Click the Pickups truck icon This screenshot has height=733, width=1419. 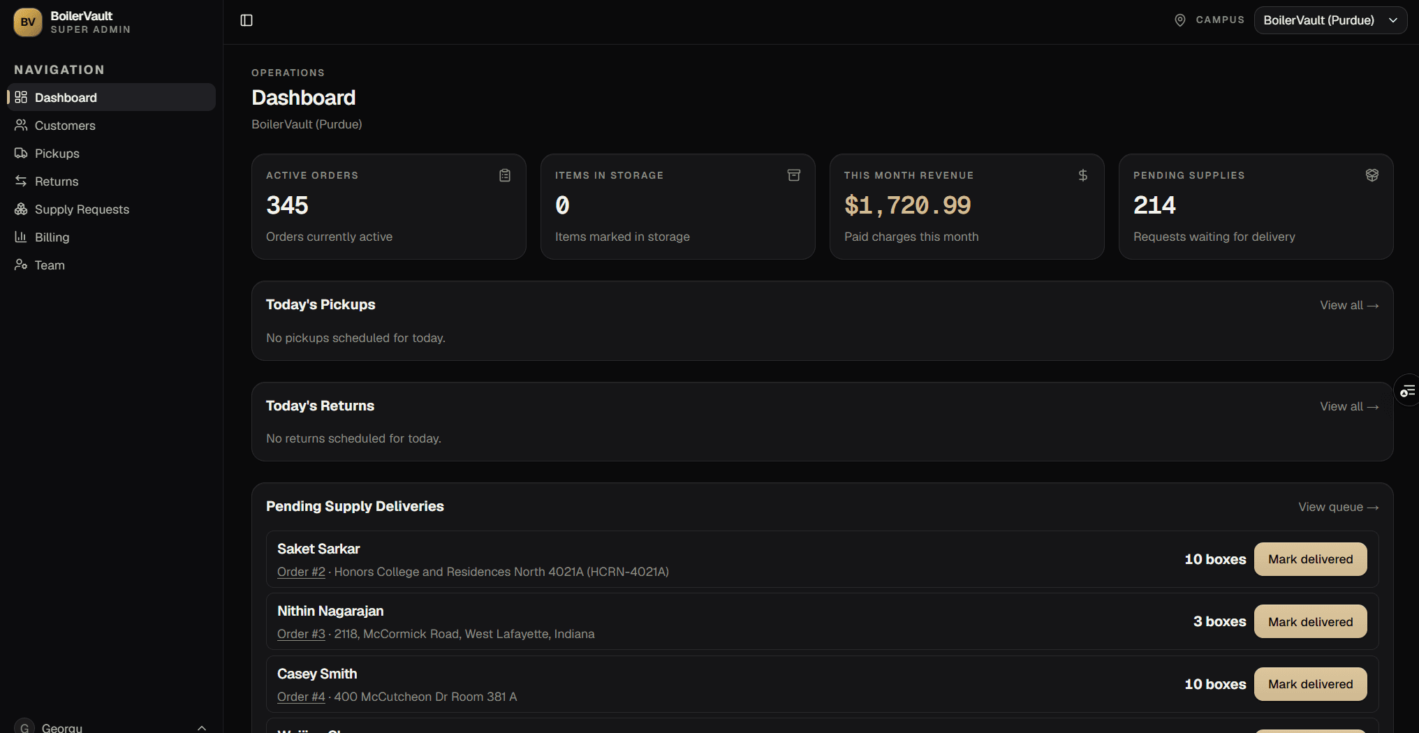tap(21, 153)
